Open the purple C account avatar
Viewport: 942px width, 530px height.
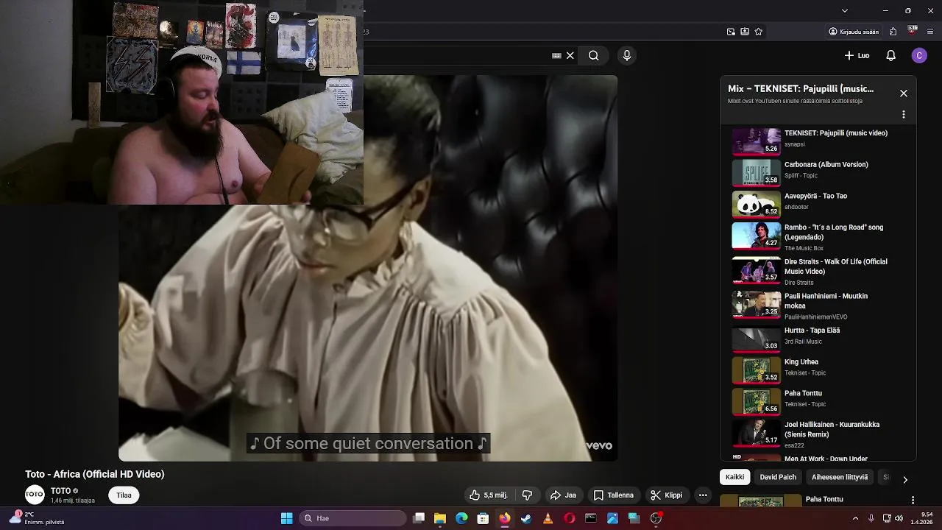pyautogui.click(x=919, y=55)
